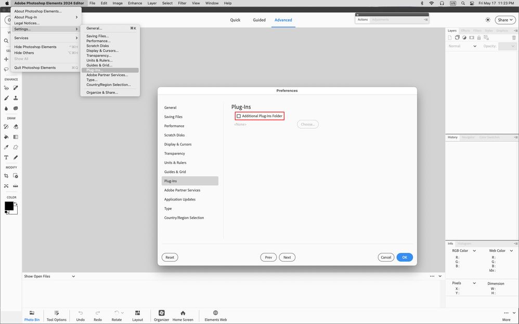Select the Smart Brush tool
The width and height of the screenshot is (519, 324).
(6, 98)
